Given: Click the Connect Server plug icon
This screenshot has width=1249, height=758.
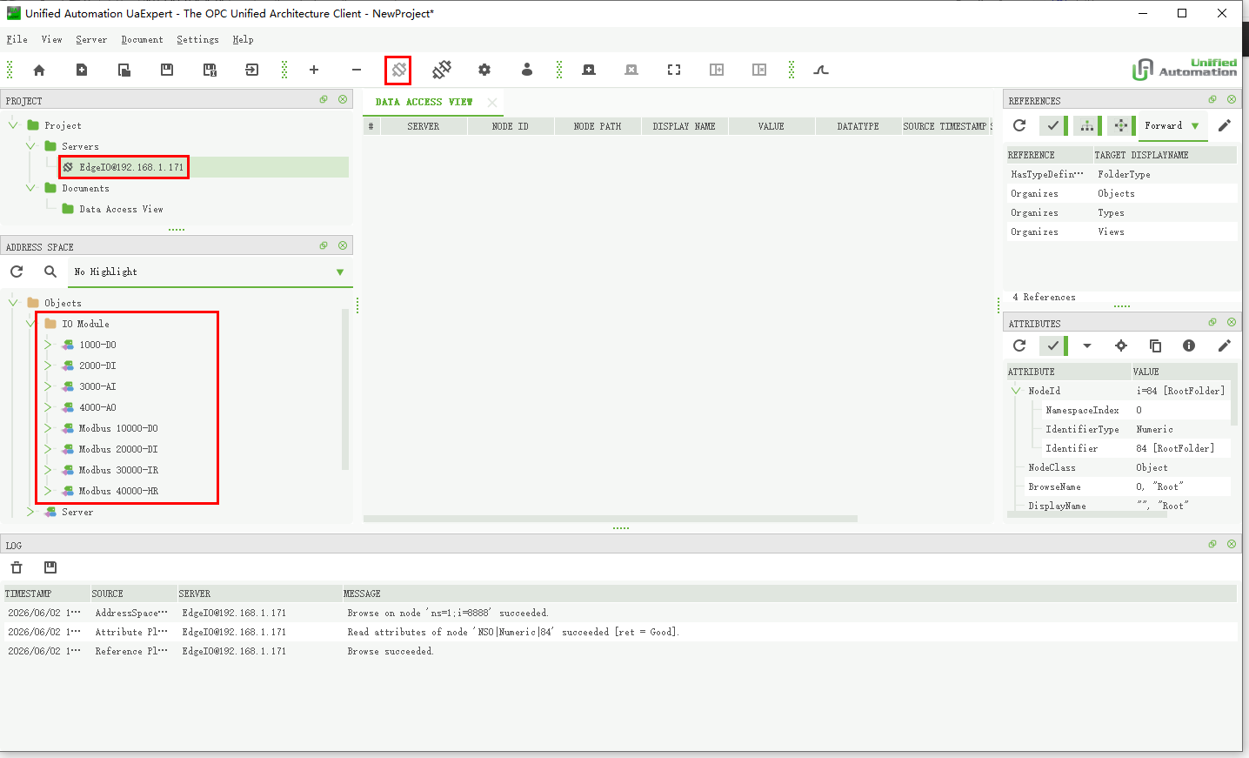Looking at the screenshot, I should tap(398, 70).
